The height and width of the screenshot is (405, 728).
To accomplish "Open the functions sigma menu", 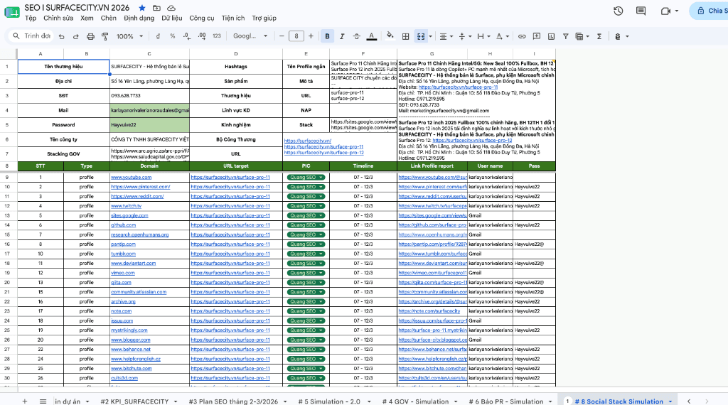I will click(599, 36).
